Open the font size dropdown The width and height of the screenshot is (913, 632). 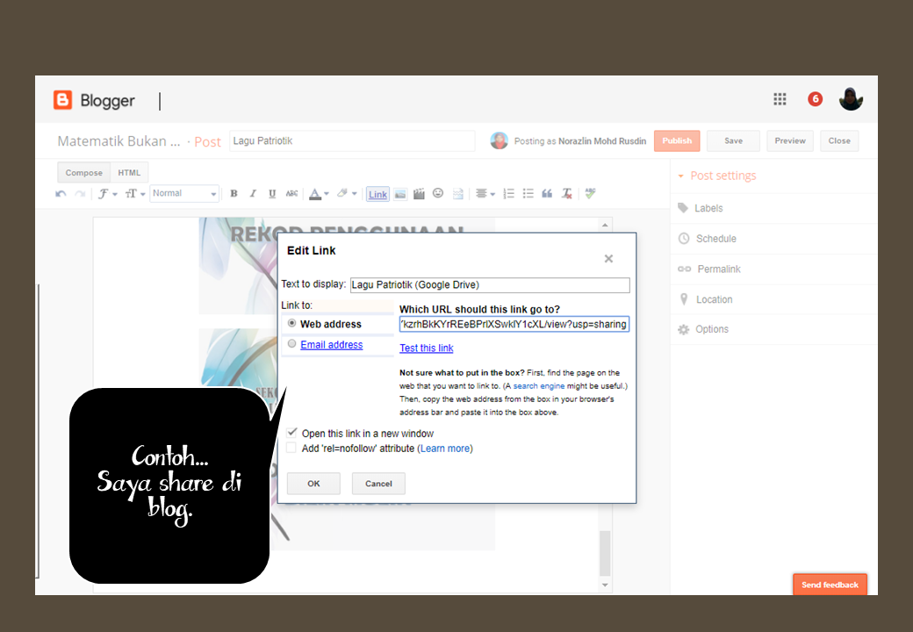(x=135, y=194)
